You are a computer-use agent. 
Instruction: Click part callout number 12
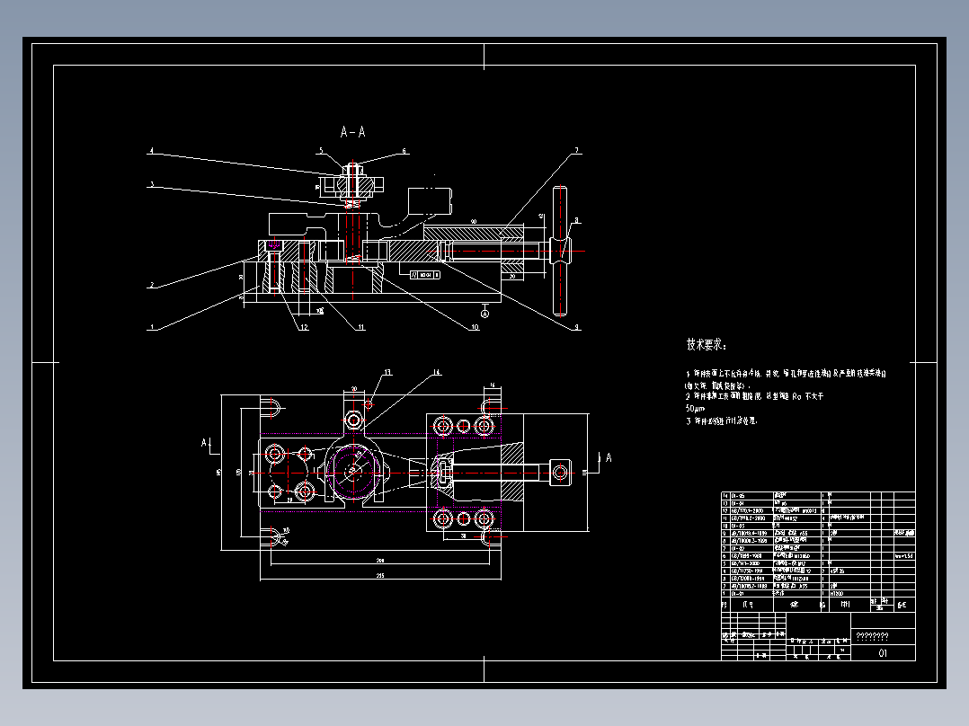click(304, 327)
